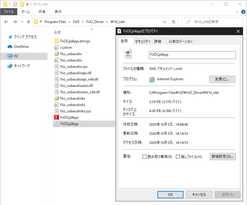The image size is (247, 205).
Task: Toggle the 読み取り専用(R) checkbox
Action: 144,157
